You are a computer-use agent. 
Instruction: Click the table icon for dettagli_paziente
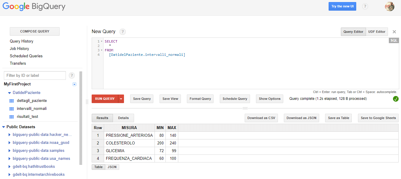pyautogui.click(x=12, y=101)
